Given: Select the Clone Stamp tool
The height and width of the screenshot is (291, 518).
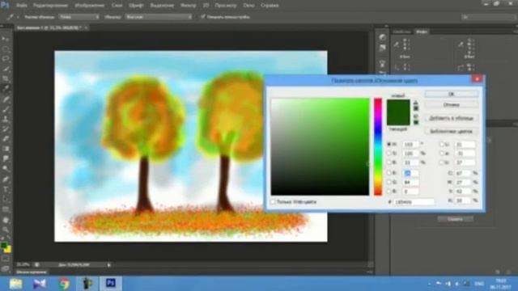Looking at the screenshot, I should tap(6, 119).
